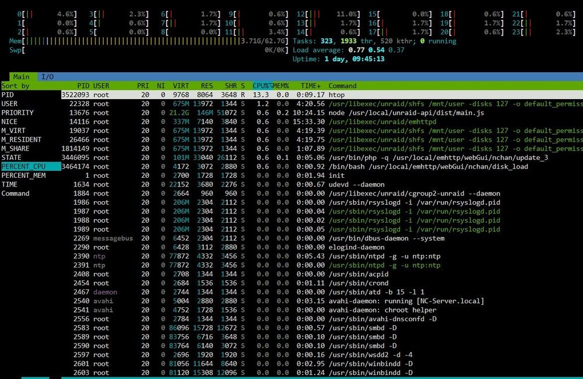Select bash disk_load process row
The height and width of the screenshot is (379, 583).
pyautogui.click(x=322, y=166)
